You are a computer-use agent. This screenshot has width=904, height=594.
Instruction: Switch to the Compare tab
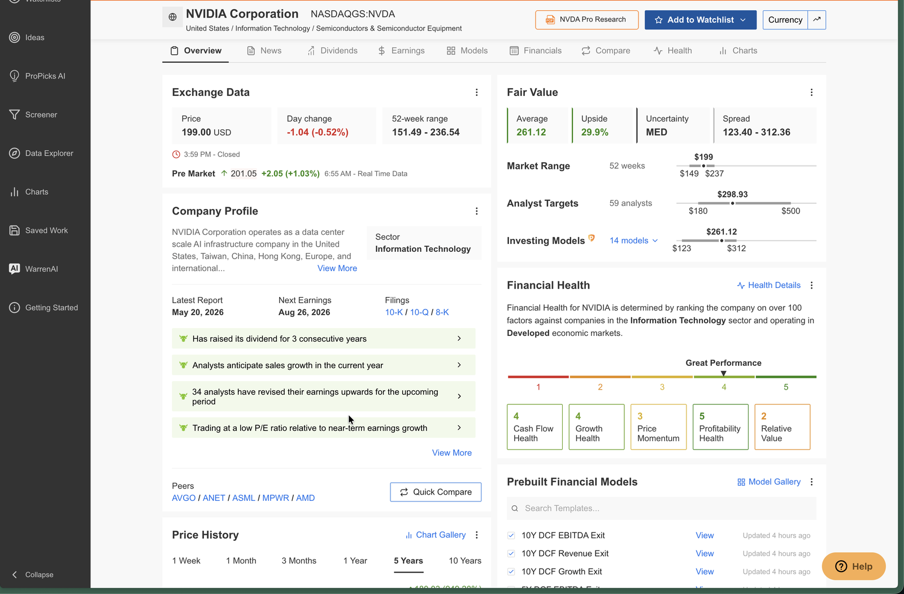point(606,50)
